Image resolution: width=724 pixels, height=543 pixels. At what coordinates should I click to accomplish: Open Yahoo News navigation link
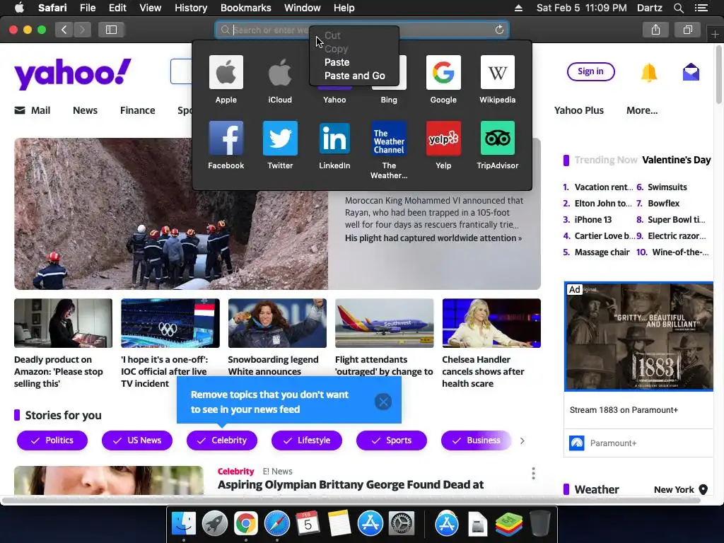point(85,110)
